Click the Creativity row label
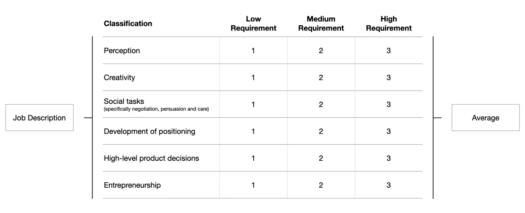Viewport: 525px width, 213px height. tap(120, 78)
